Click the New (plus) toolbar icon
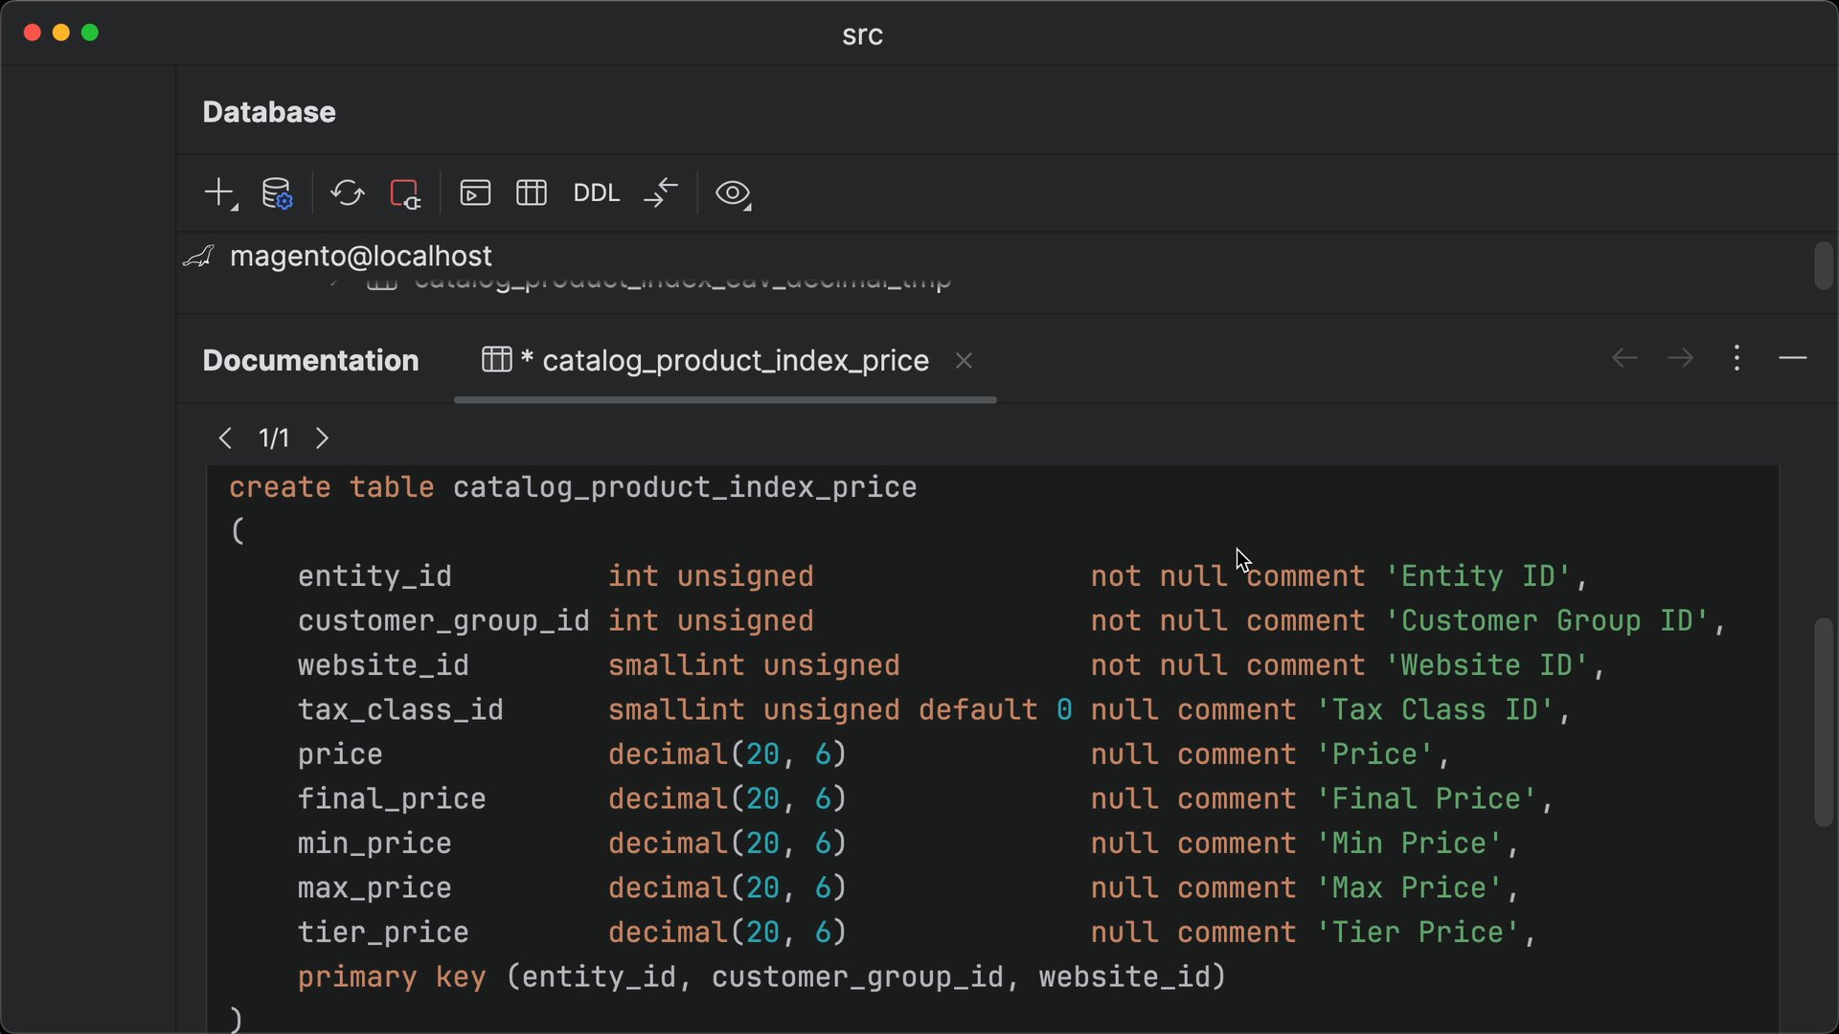Image resolution: width=1839 pixels, height=1034 pixels. [220, 193]
